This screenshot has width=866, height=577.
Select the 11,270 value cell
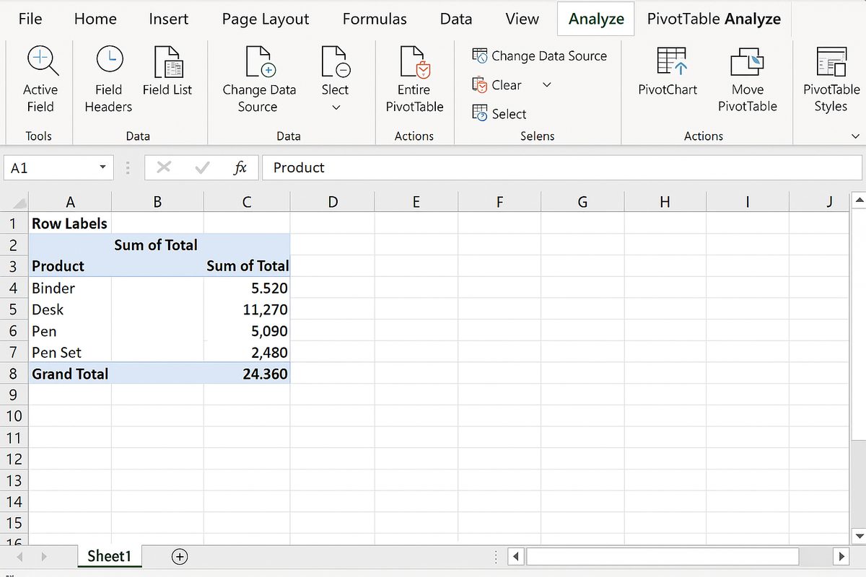[x=247, y=309]
